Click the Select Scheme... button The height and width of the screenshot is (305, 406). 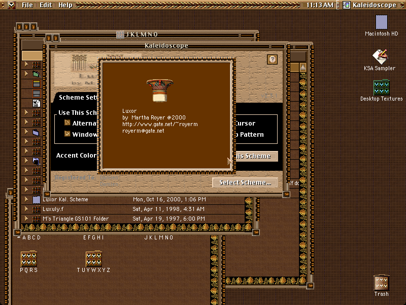tap(245, 182)
